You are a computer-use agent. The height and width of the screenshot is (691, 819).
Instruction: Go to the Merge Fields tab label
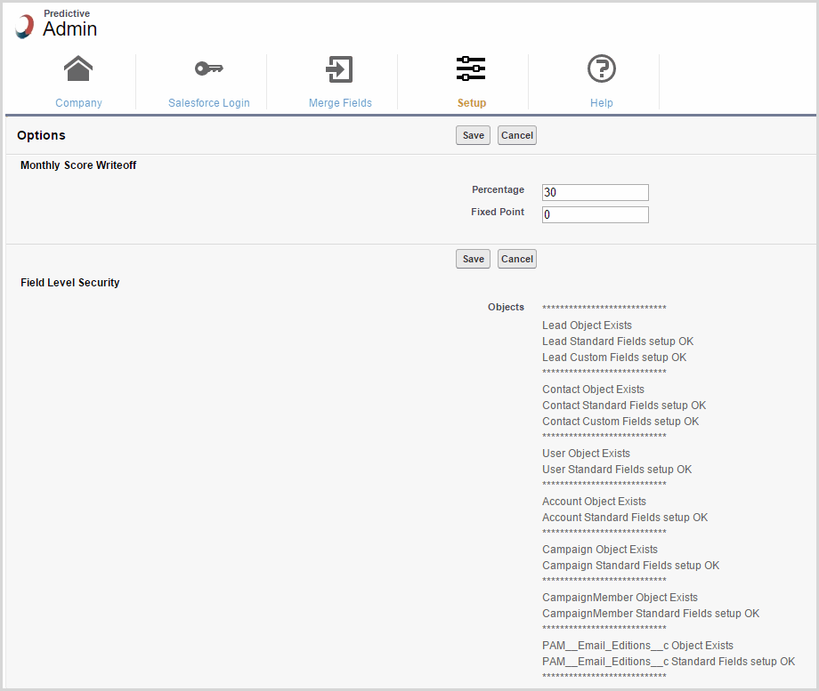click(340, 103)
